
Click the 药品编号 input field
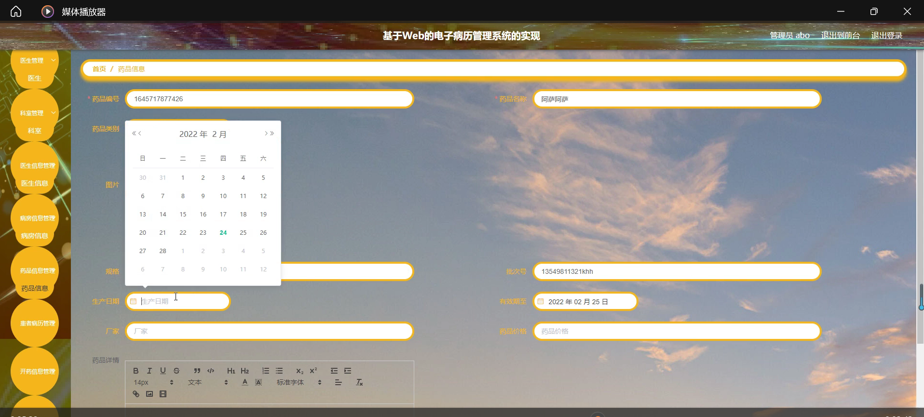270,99
